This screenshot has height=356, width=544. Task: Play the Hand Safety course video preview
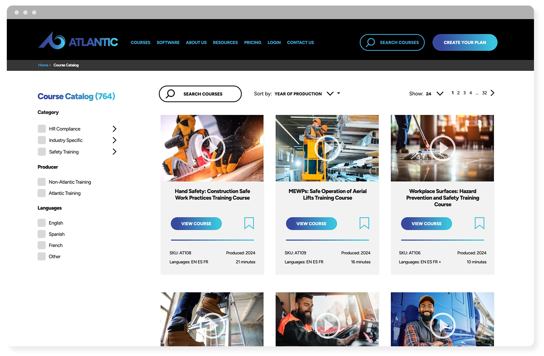[x=212, y=148]
